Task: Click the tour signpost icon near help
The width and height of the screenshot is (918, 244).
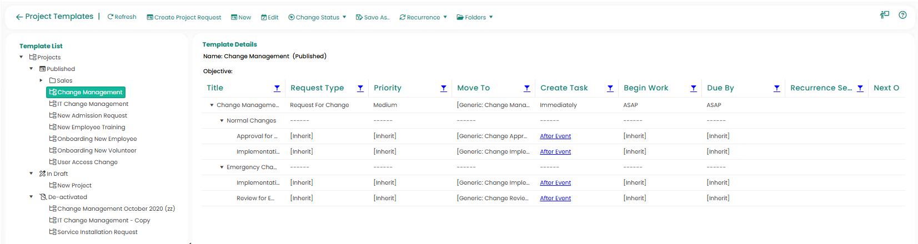Action: (885, 15)
